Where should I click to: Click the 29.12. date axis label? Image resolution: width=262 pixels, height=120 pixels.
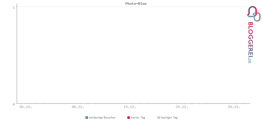tap(234, 107)
